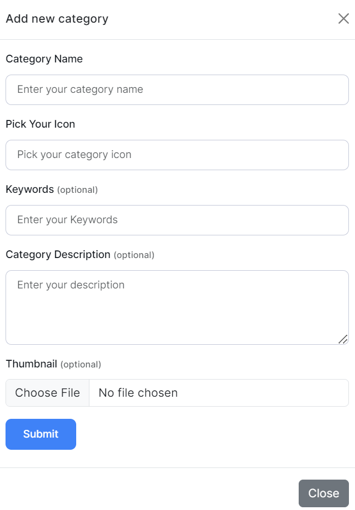Click the 'Category Description' label
Viewport: 355px width, 510px height.
tap(58, 255)
